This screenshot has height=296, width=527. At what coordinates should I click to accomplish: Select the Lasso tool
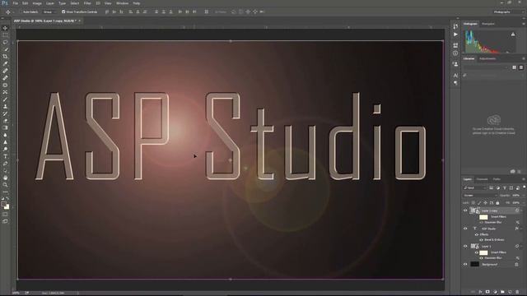5,42
